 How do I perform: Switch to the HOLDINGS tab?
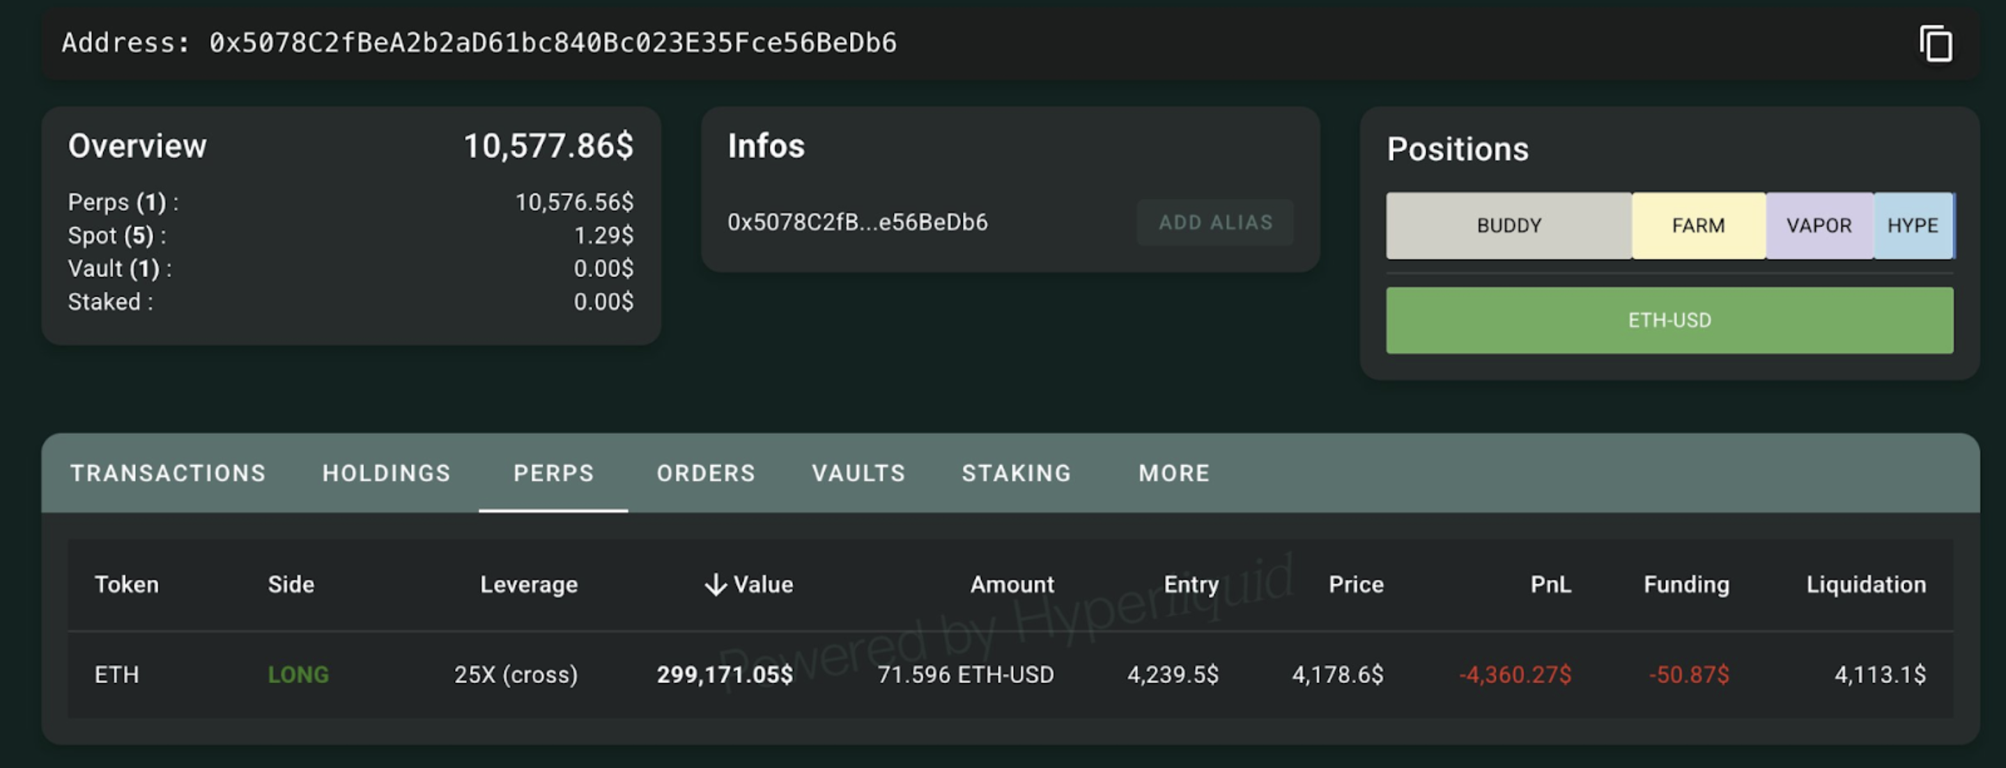click(386, 473)
